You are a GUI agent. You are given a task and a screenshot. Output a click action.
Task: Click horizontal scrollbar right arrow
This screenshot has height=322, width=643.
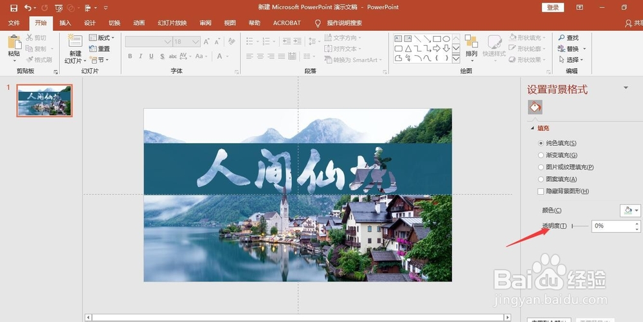point(508,317)
